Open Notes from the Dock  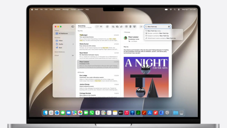pos(115,113)
